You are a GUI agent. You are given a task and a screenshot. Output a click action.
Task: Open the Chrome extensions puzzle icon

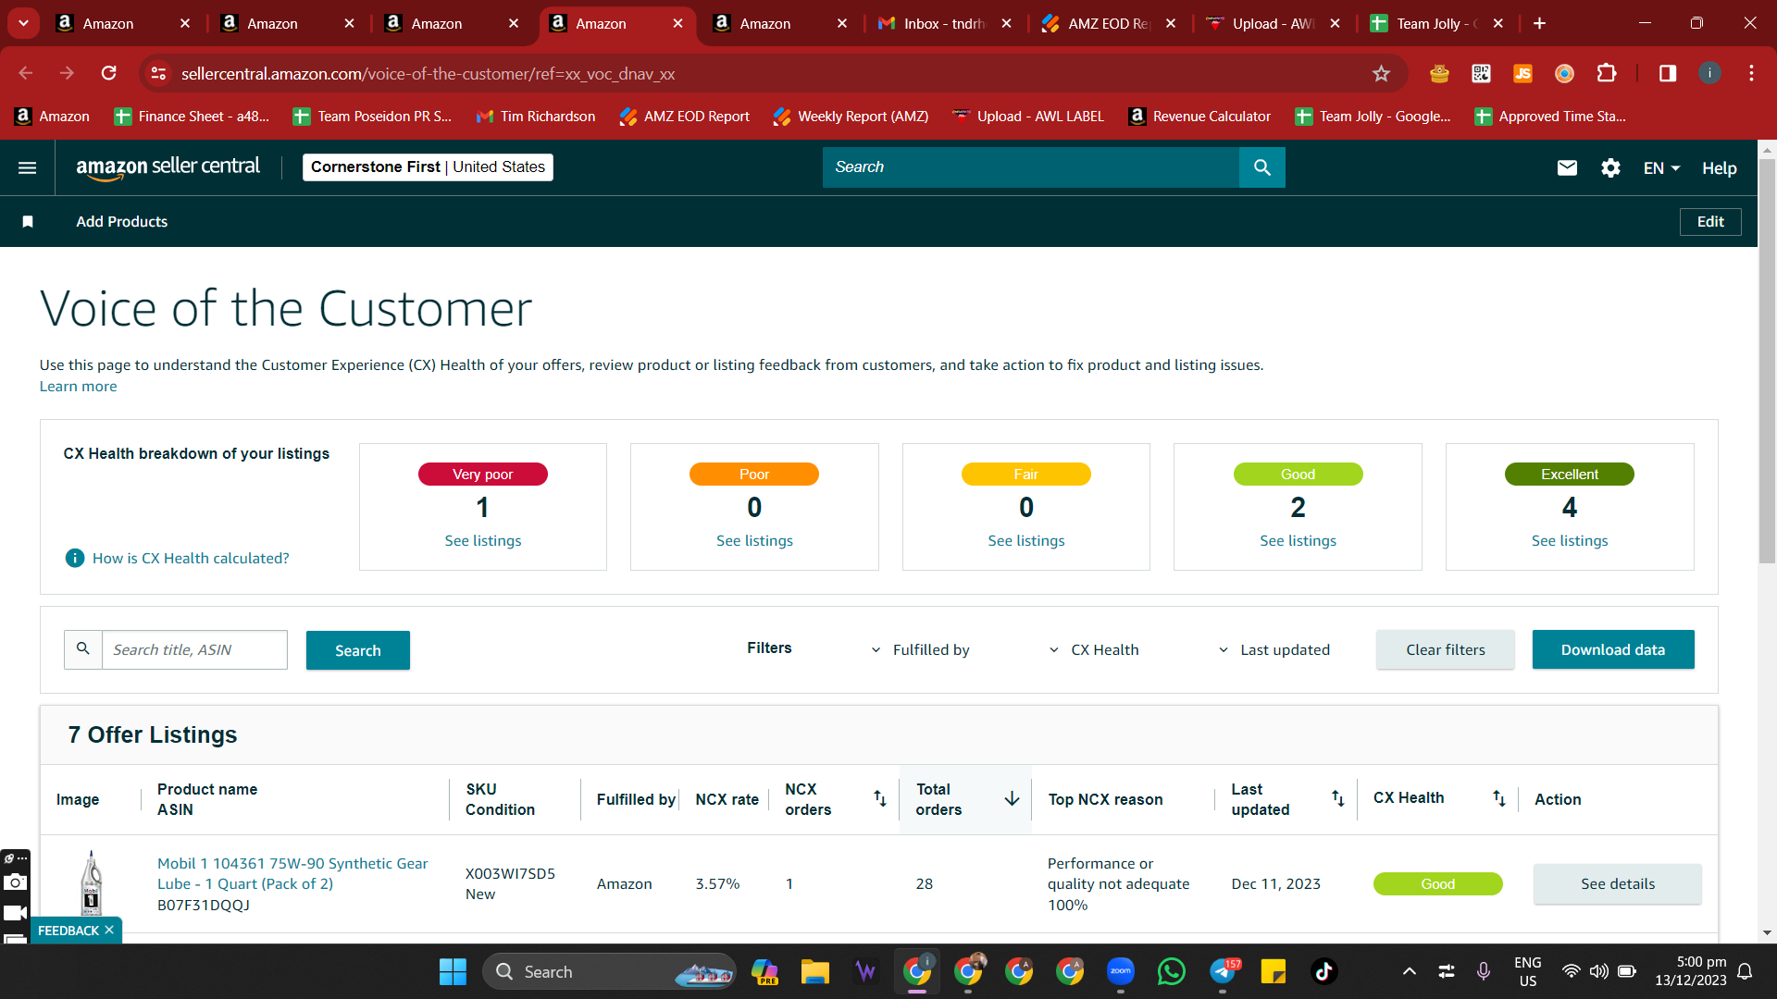(1607, 73)
